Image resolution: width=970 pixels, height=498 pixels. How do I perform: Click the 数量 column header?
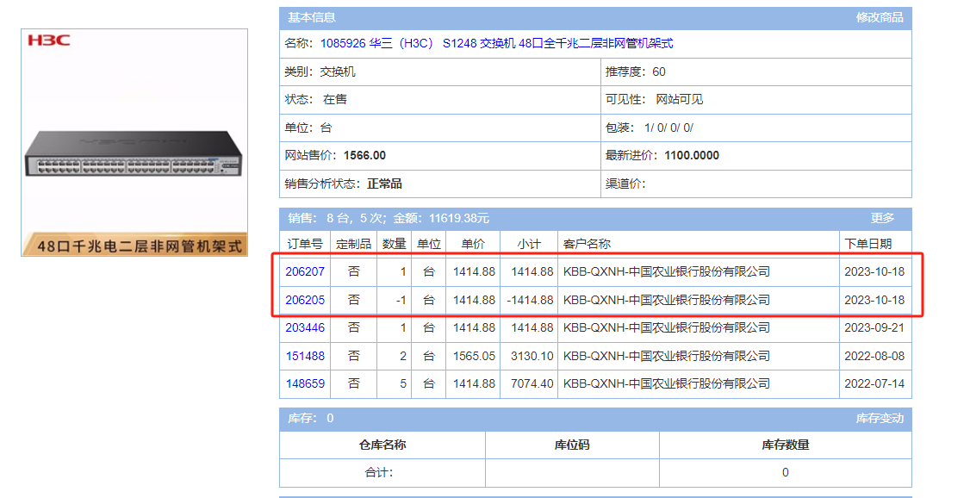click(x=394, y=244)
